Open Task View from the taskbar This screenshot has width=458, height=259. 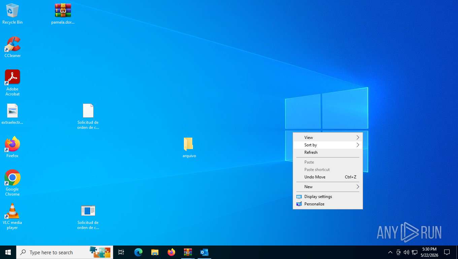121,252
